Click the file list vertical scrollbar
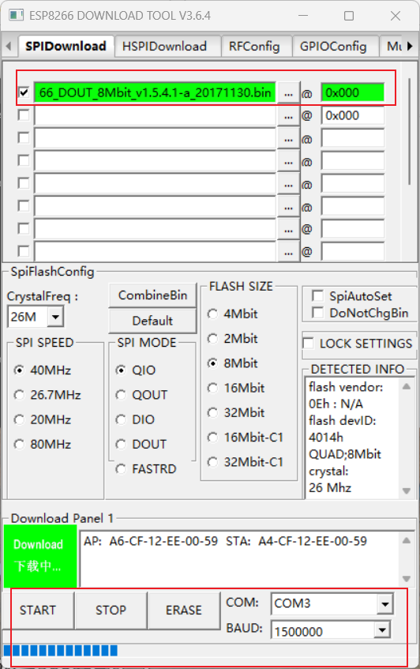Viewport: 420px width, 669px height. click(x=410, y=131)
